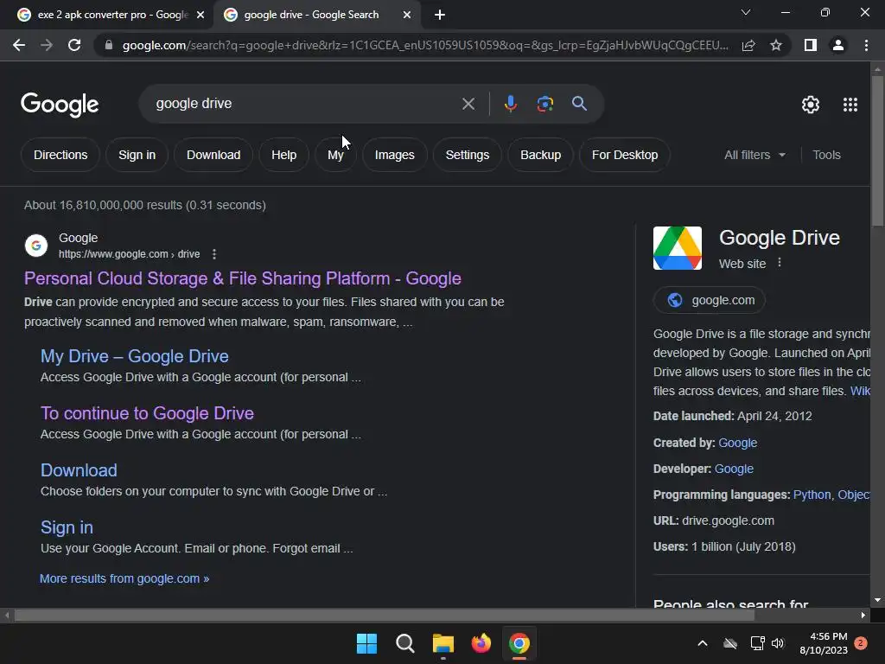Open the Windows Start menu
The height and width of the screenshot is (664, 885).
[366, 643]
